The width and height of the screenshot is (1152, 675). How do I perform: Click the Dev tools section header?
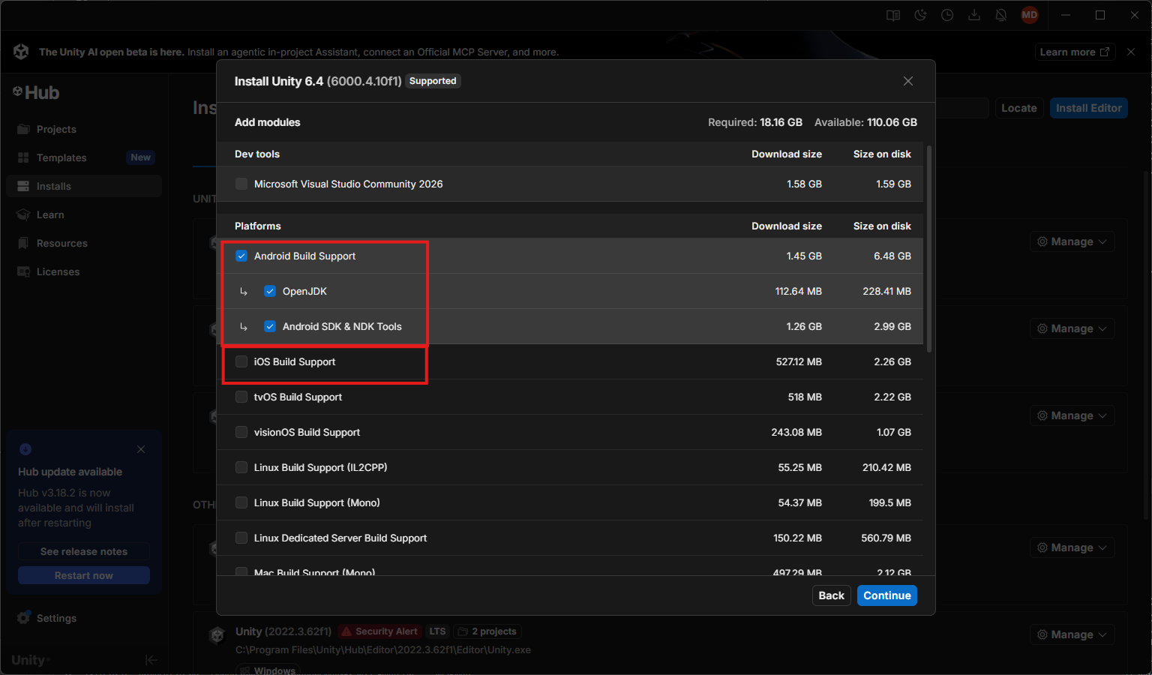257,154
